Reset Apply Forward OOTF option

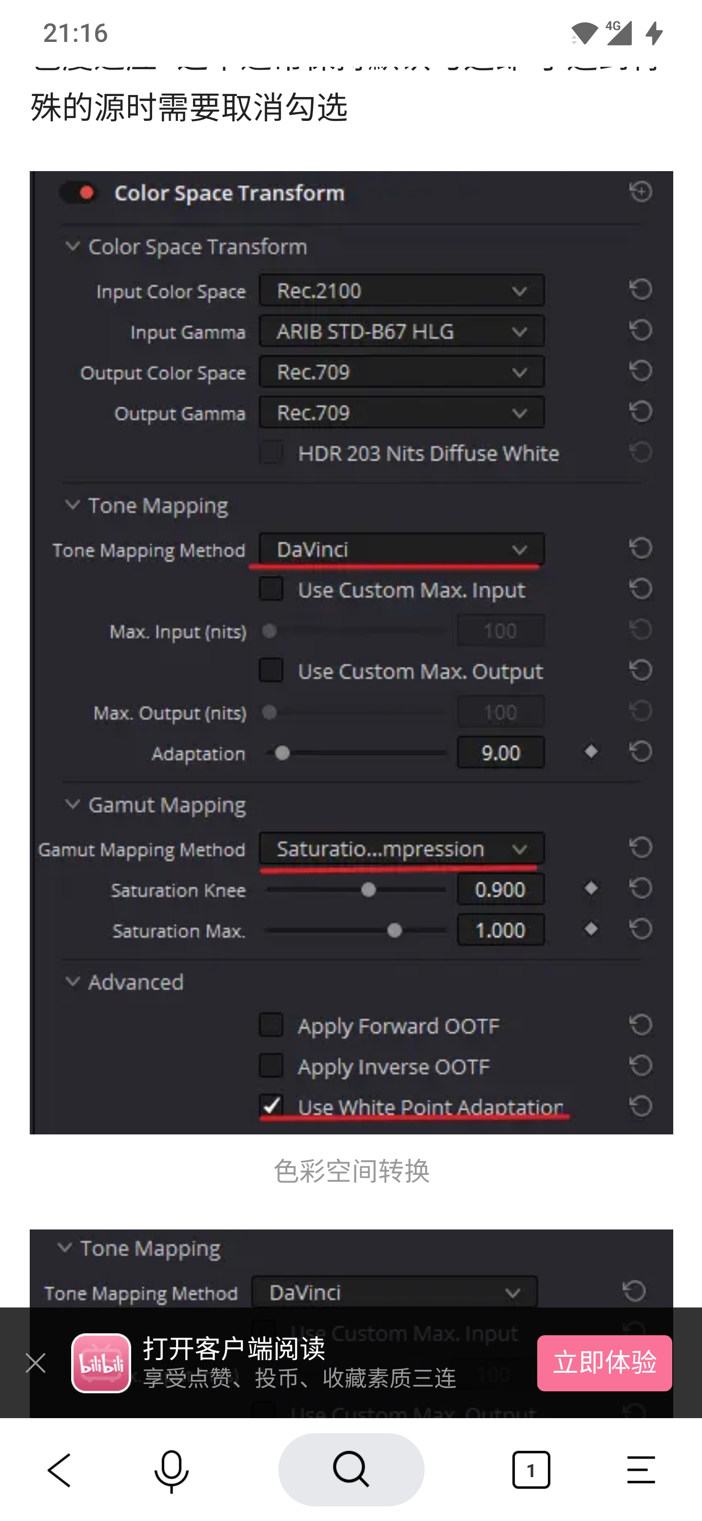click(641, 1024)
